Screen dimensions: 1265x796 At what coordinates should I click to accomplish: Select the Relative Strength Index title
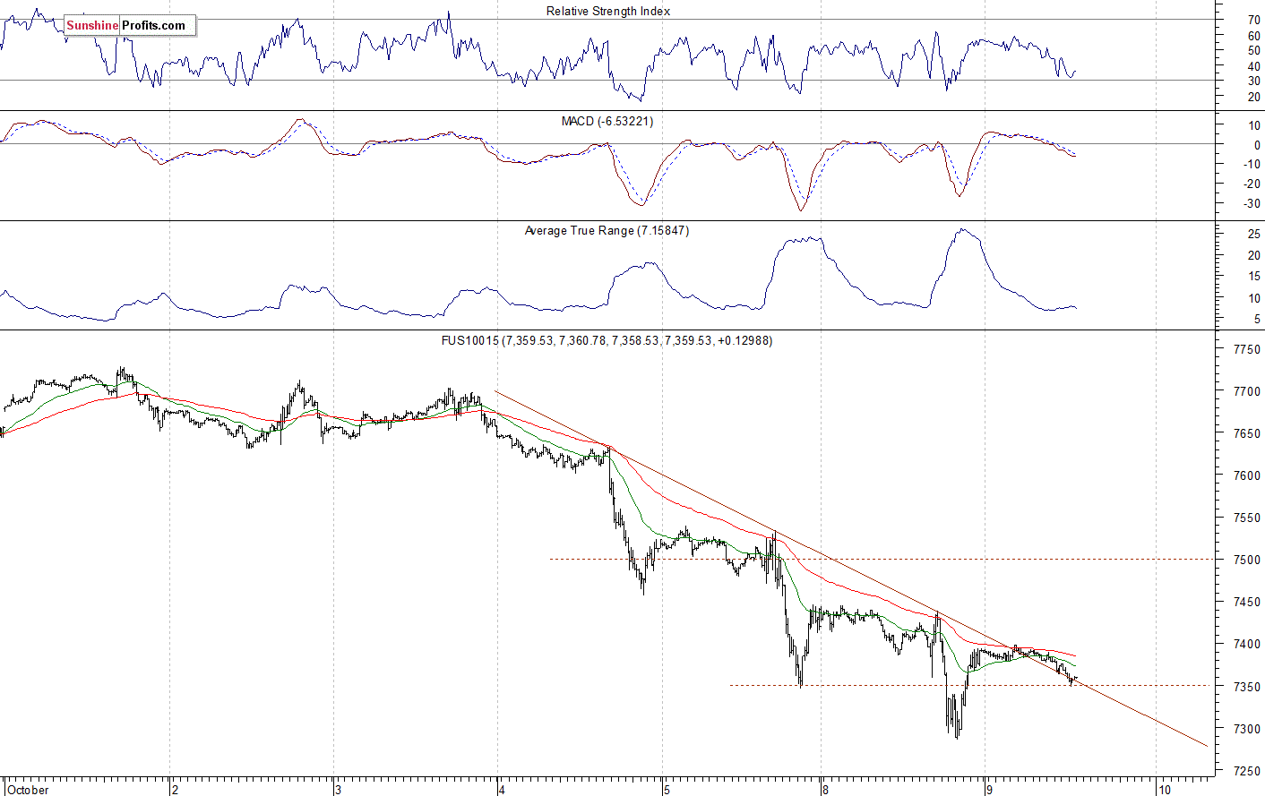tap(608, 11)
